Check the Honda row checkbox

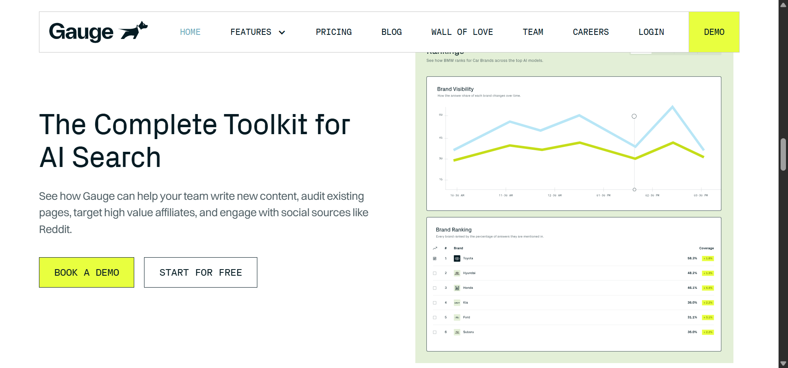pyautogui.click(x=435, y=288)
